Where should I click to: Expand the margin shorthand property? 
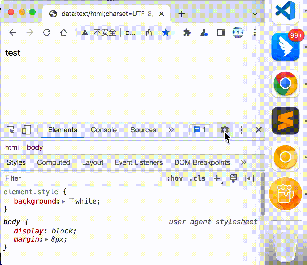click(46, 239)
